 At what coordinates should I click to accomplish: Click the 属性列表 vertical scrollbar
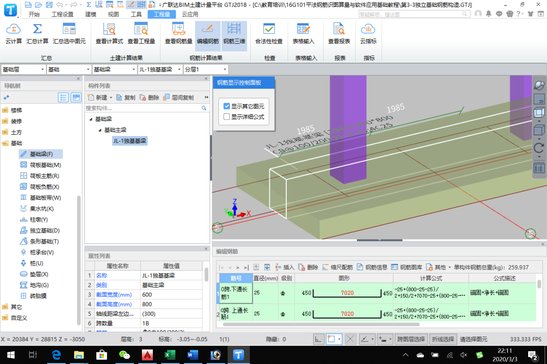coord(206,275)
